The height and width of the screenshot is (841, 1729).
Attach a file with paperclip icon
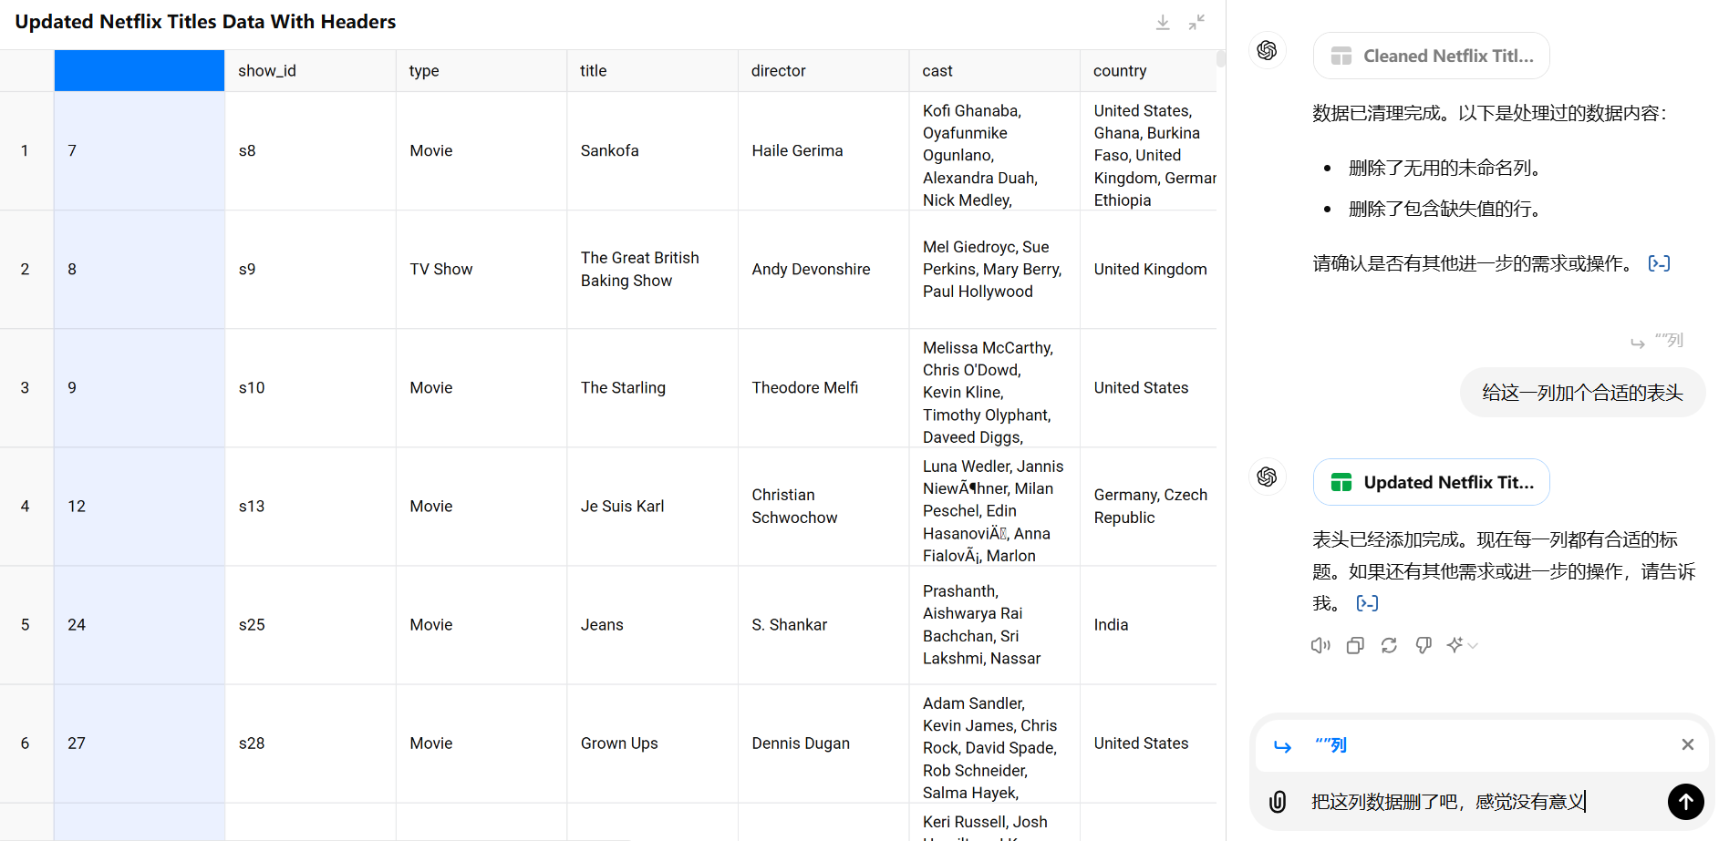click(x=1278, y=802)
